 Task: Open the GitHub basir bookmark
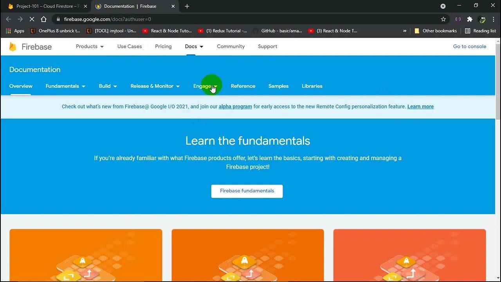tap(278, 31)
